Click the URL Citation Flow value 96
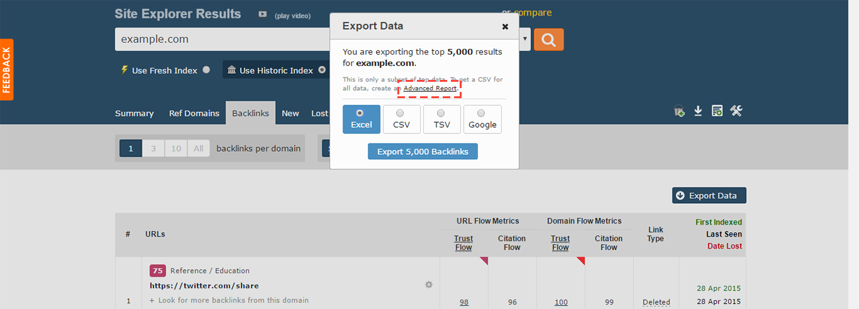859x309 pixels. tap(513, 302)
